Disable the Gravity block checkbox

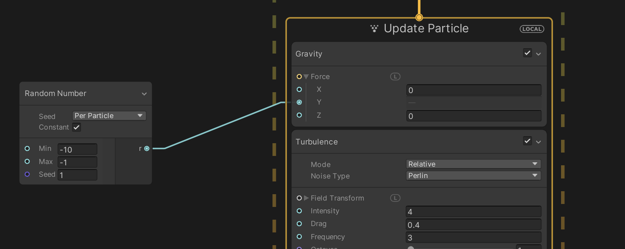pyautogui.click(x=527, y=53)
